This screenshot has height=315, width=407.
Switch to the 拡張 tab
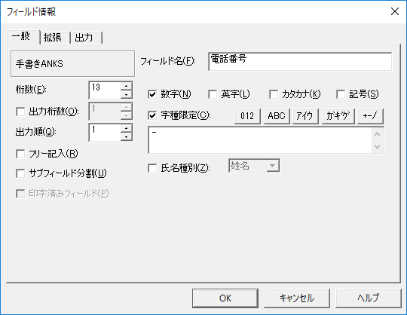[x=53, y=38]
